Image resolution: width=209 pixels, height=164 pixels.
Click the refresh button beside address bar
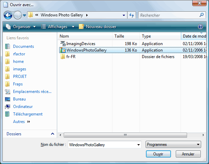pos(132,15)
